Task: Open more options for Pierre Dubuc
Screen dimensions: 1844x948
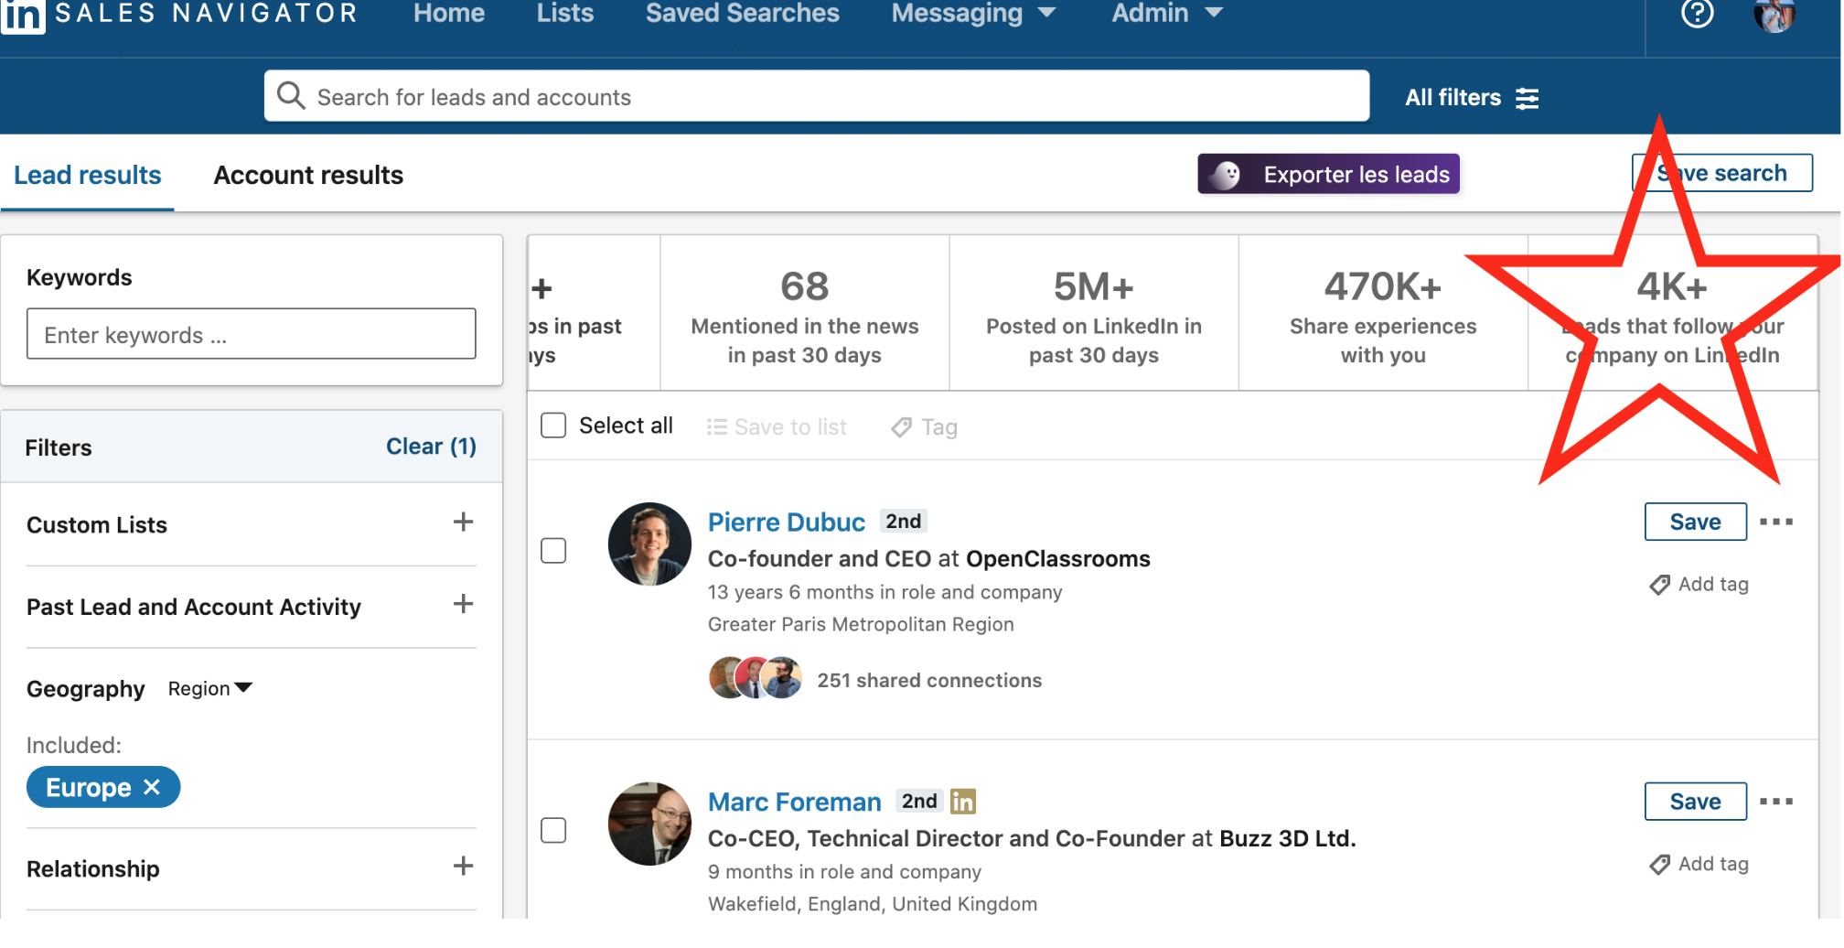Action: (x=1775, y=522)
